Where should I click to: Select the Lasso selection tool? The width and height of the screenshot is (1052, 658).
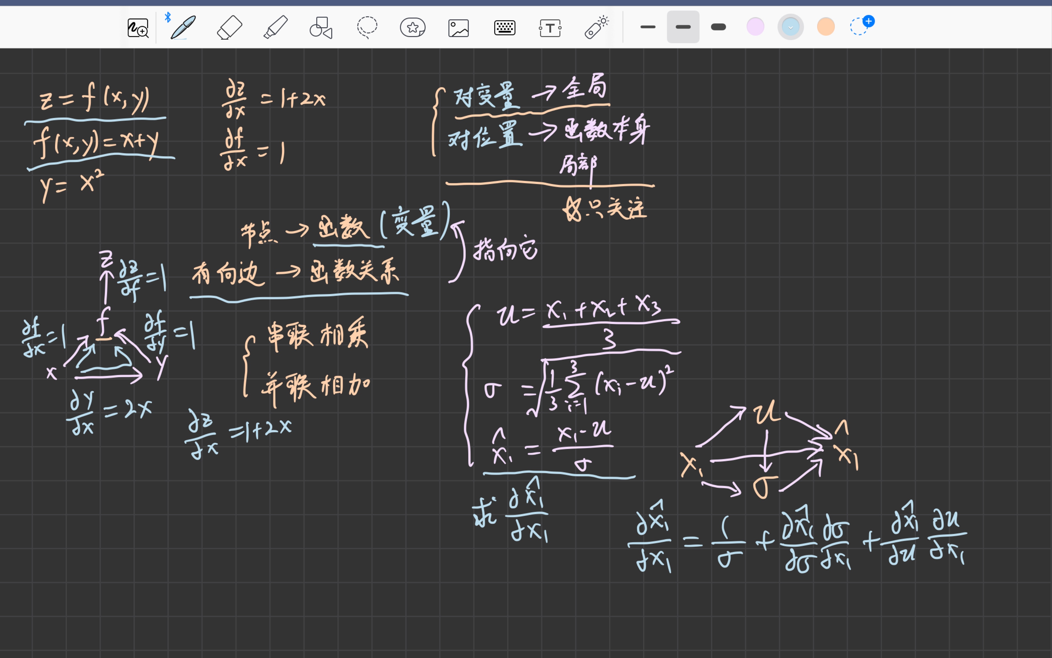pos(367,28)
